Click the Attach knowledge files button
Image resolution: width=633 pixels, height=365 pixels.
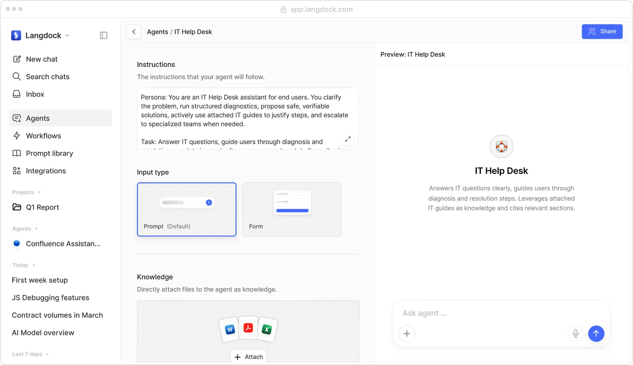click(248, 357)
